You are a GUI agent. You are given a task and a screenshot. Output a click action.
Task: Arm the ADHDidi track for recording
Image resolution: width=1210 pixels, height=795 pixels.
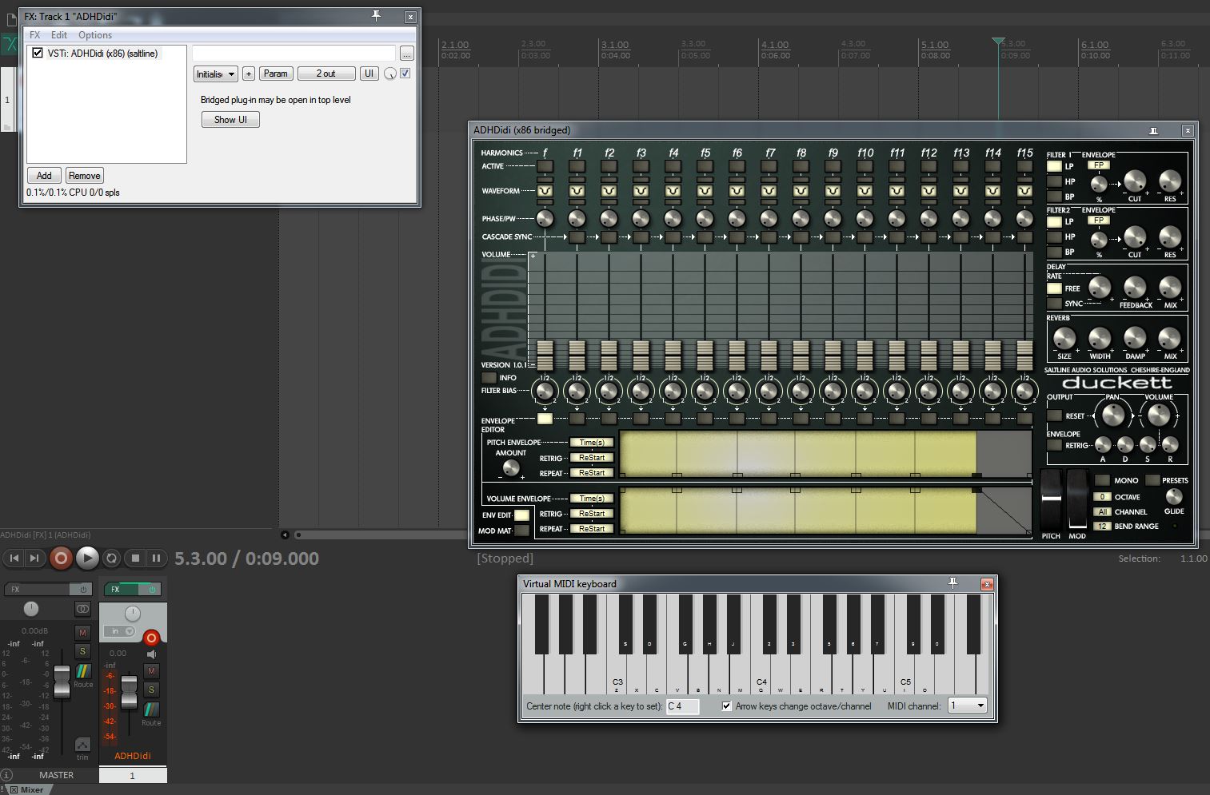(151, 637)
